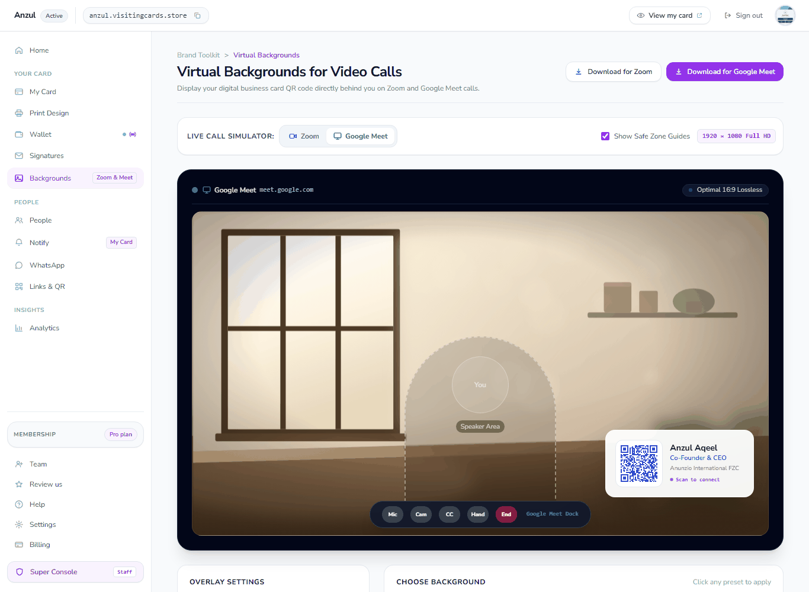
Task: Toggle CC captions in Meet dock
Action: 450,514
